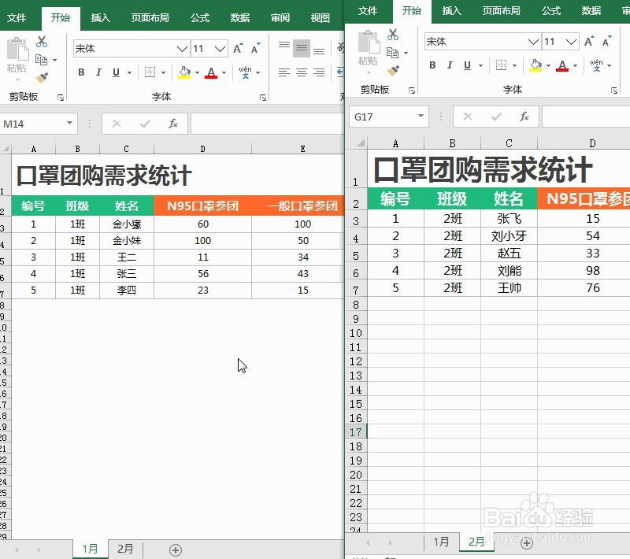Toggle bold formatting with the B button
Viewport: 630px width, 559px height.
[x=432, y=65]
